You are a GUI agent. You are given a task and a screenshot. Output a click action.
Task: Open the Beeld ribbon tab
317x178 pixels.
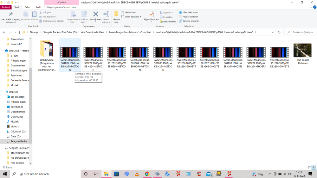(x=38, y=7)
